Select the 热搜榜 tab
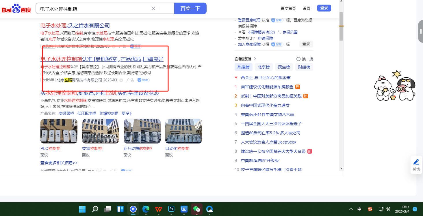Image resolution: width=423 pixels, height=216 pixels. 244,67
